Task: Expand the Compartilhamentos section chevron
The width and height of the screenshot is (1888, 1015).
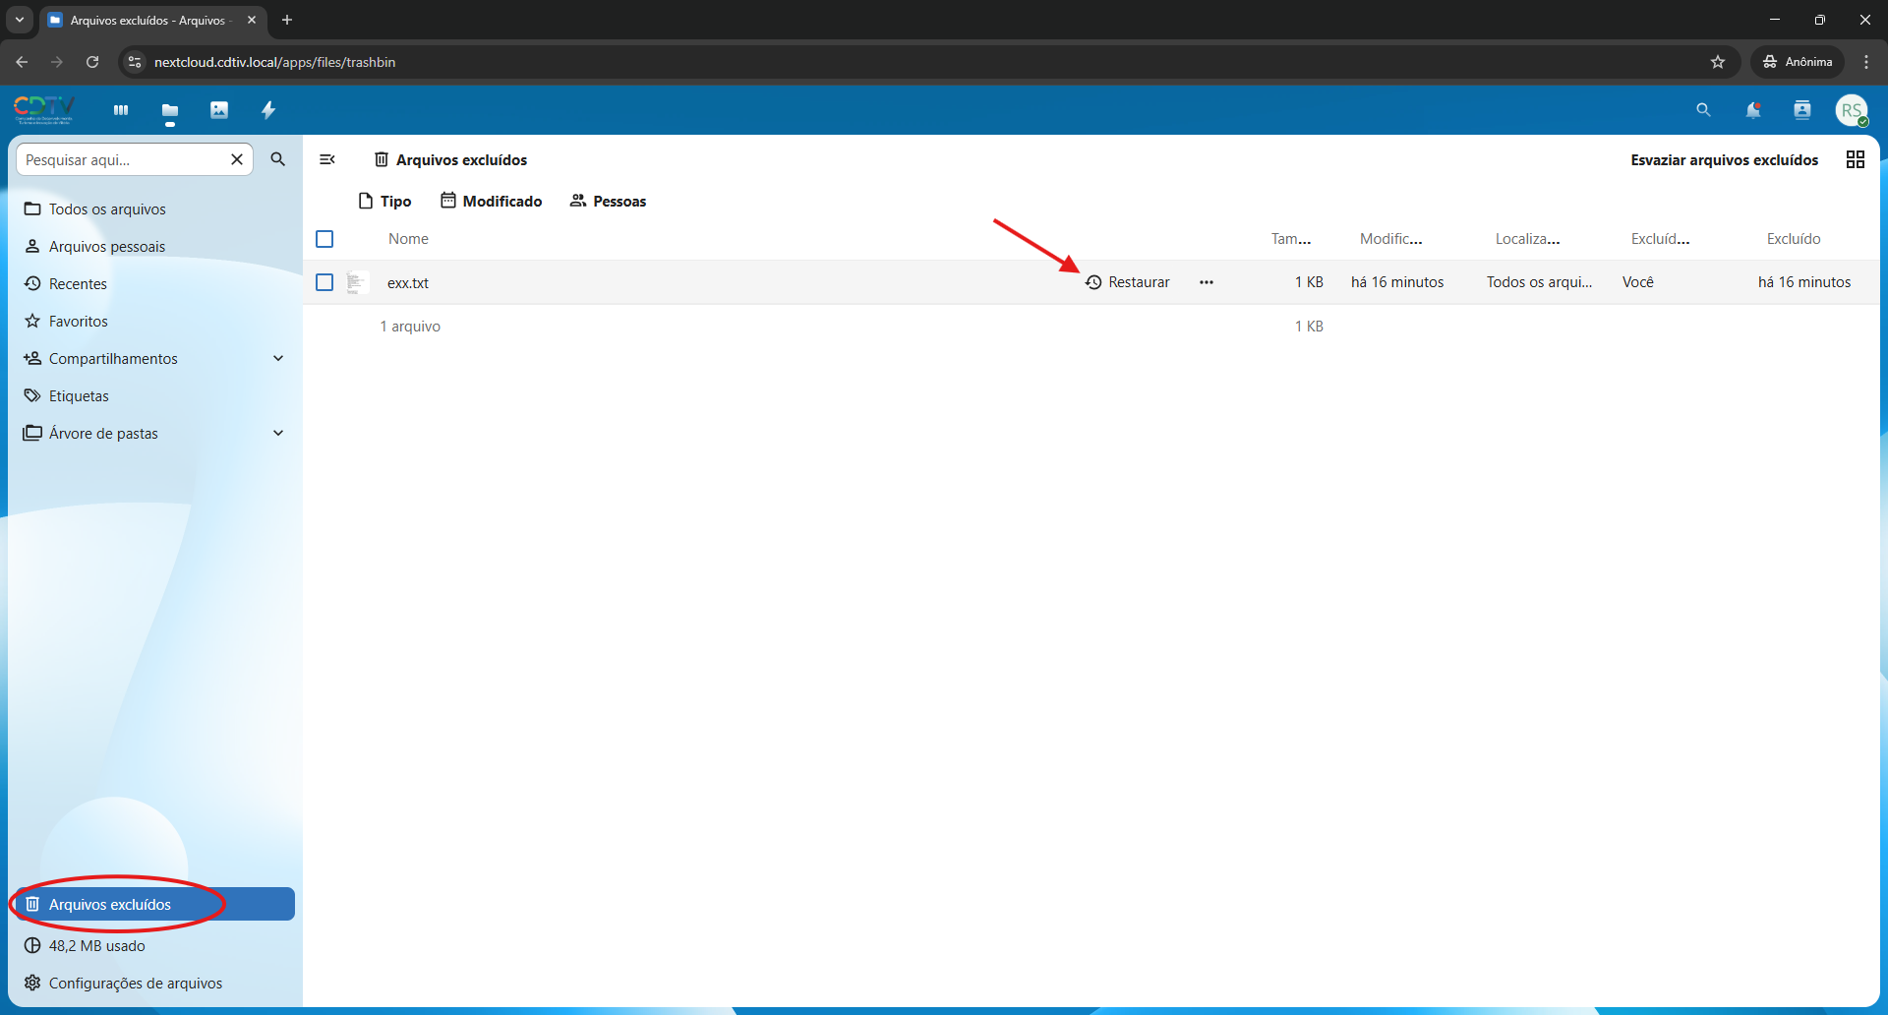Action: point(278,358)
